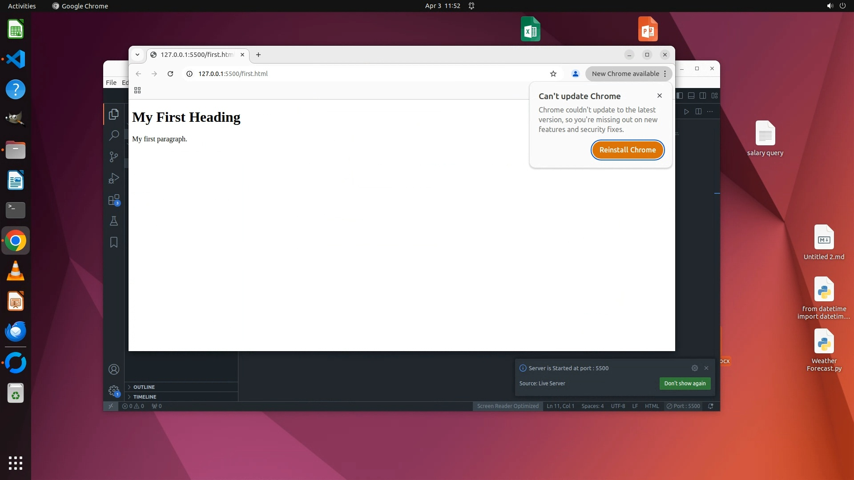854x480 pixels.
Task: Click Reinstall Chrome button
Action: point(627,150)
